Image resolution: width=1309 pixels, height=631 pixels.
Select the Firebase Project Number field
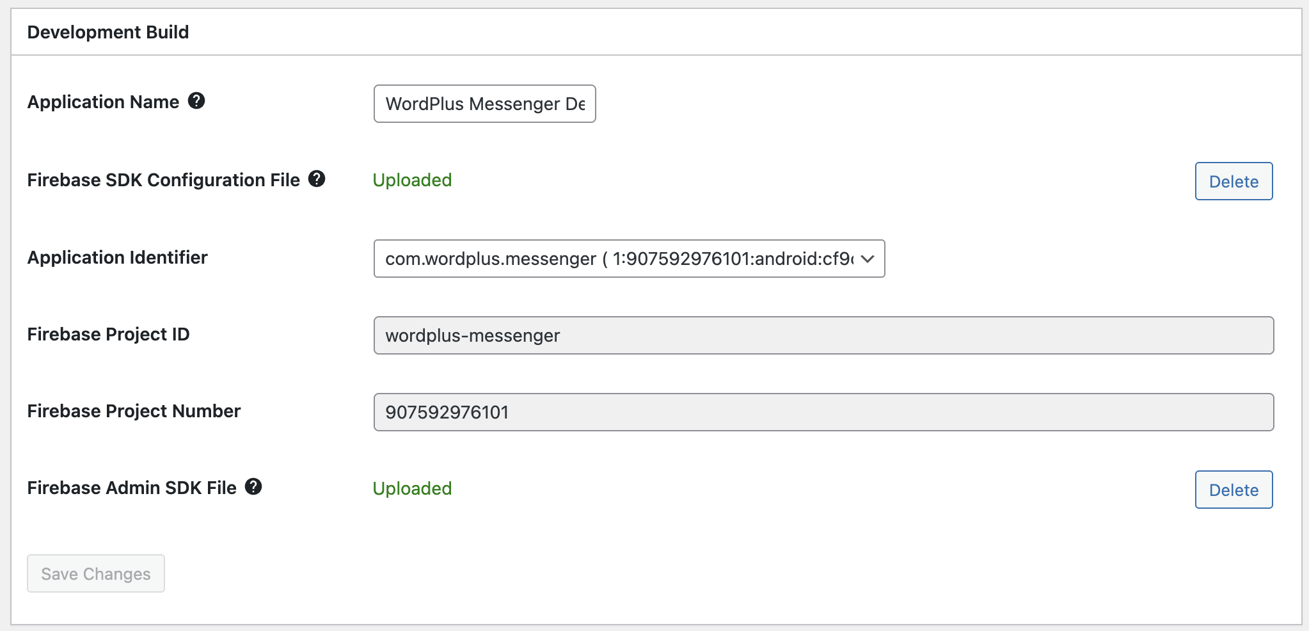824,412
